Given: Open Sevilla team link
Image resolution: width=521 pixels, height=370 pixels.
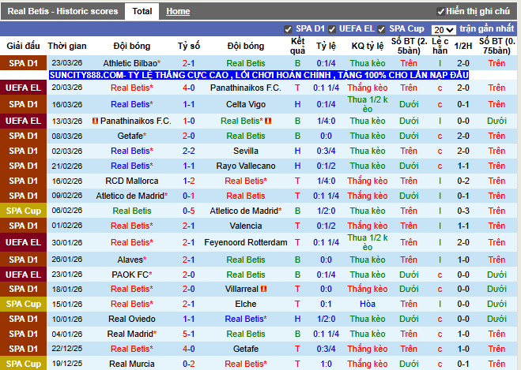Looking at the screenshot, I should coord(246,151).
